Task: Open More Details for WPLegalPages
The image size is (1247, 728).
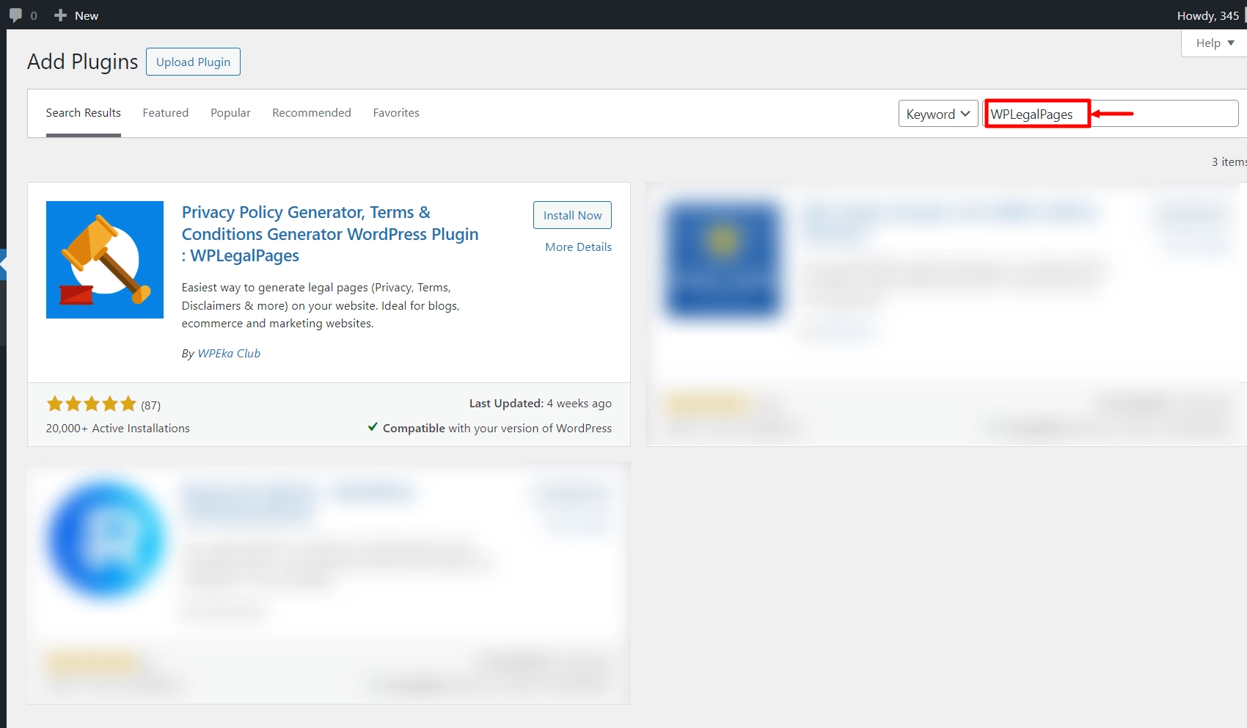Action: pos(578,247)
